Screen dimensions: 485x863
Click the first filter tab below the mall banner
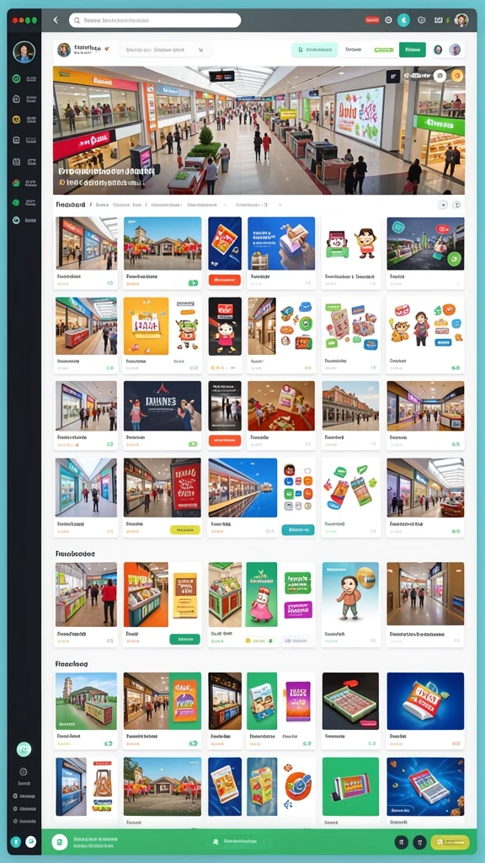[71, 205]
